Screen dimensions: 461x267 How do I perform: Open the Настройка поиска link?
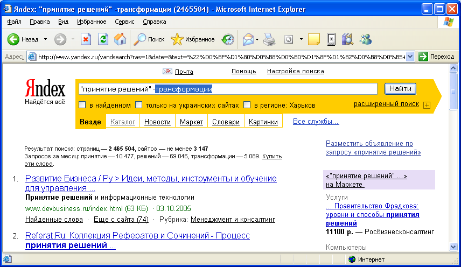click(296, 71)
